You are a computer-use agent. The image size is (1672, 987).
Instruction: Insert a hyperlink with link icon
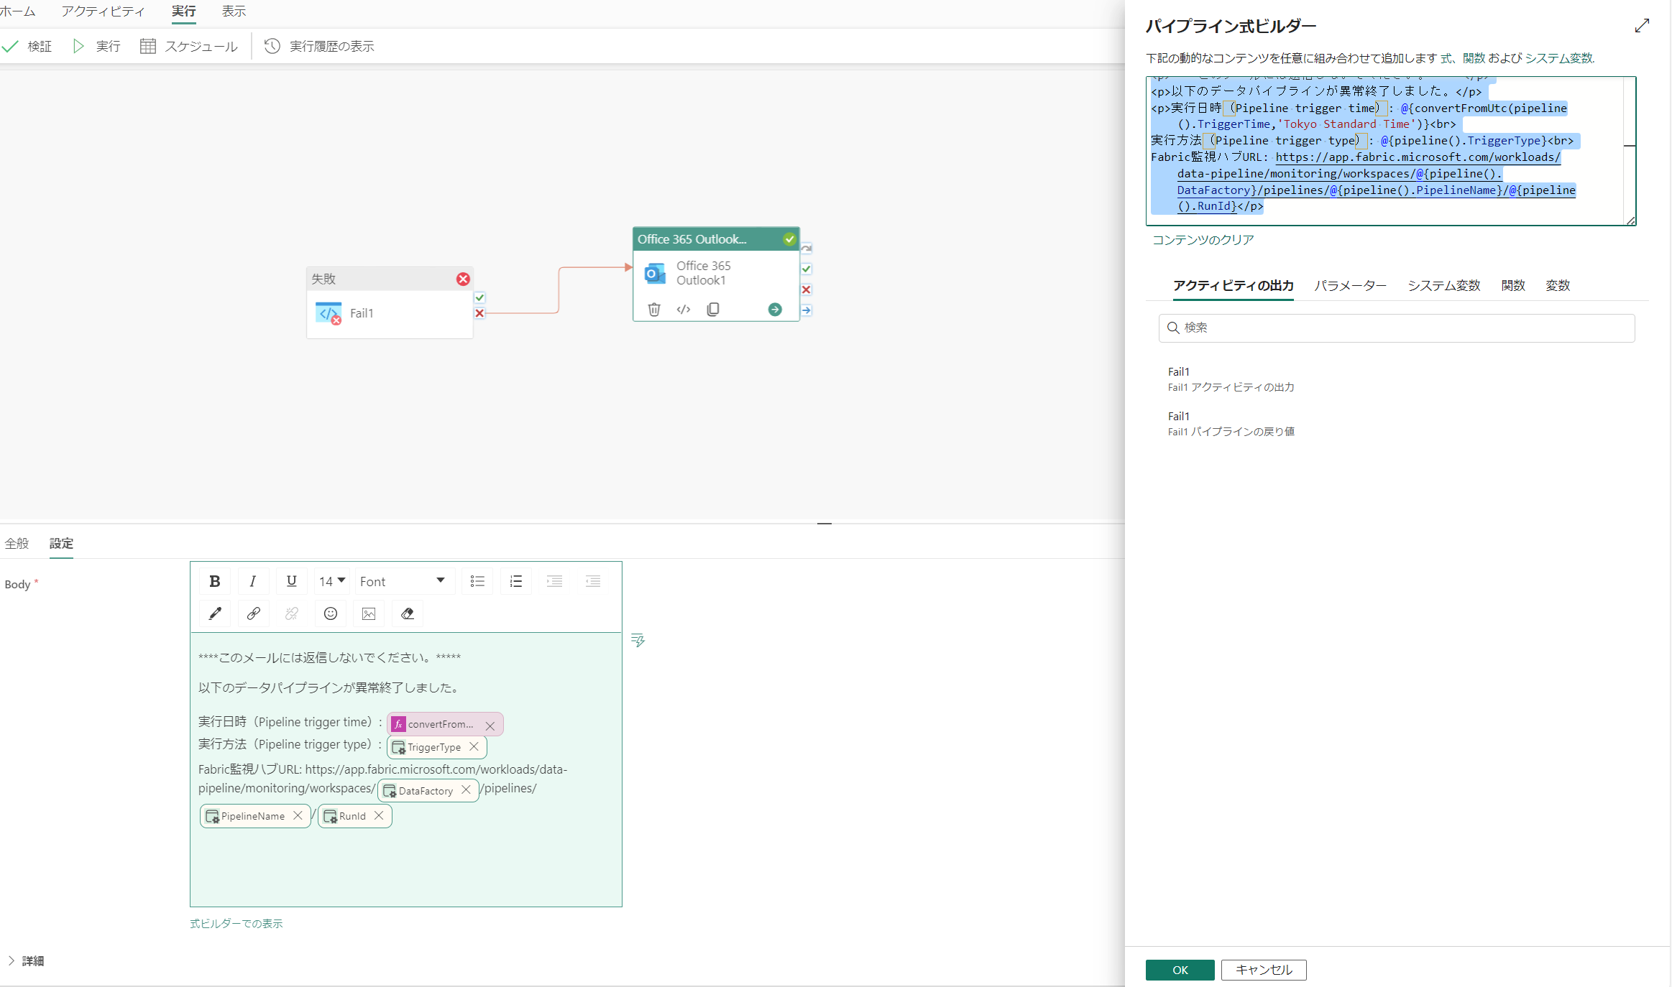coord(253,613)
